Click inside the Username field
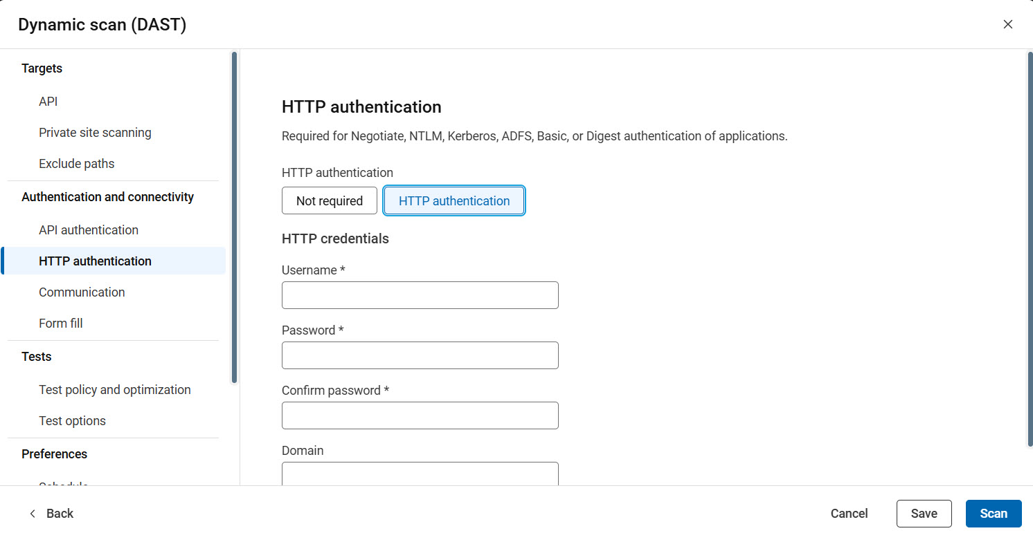 [420, 295]
